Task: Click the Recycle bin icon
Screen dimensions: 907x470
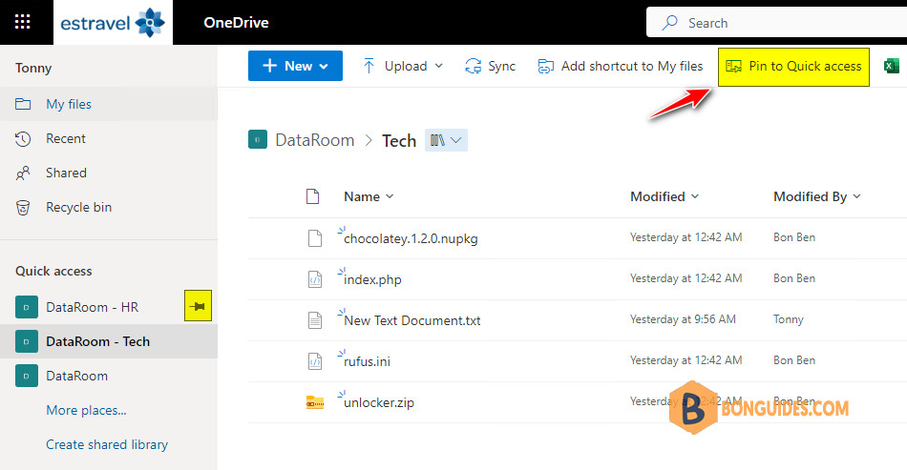Action: coord(23,207)
